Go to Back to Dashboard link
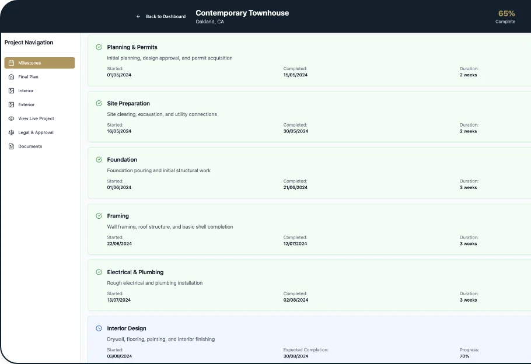531x364 pixels. [x=165, y=16]
